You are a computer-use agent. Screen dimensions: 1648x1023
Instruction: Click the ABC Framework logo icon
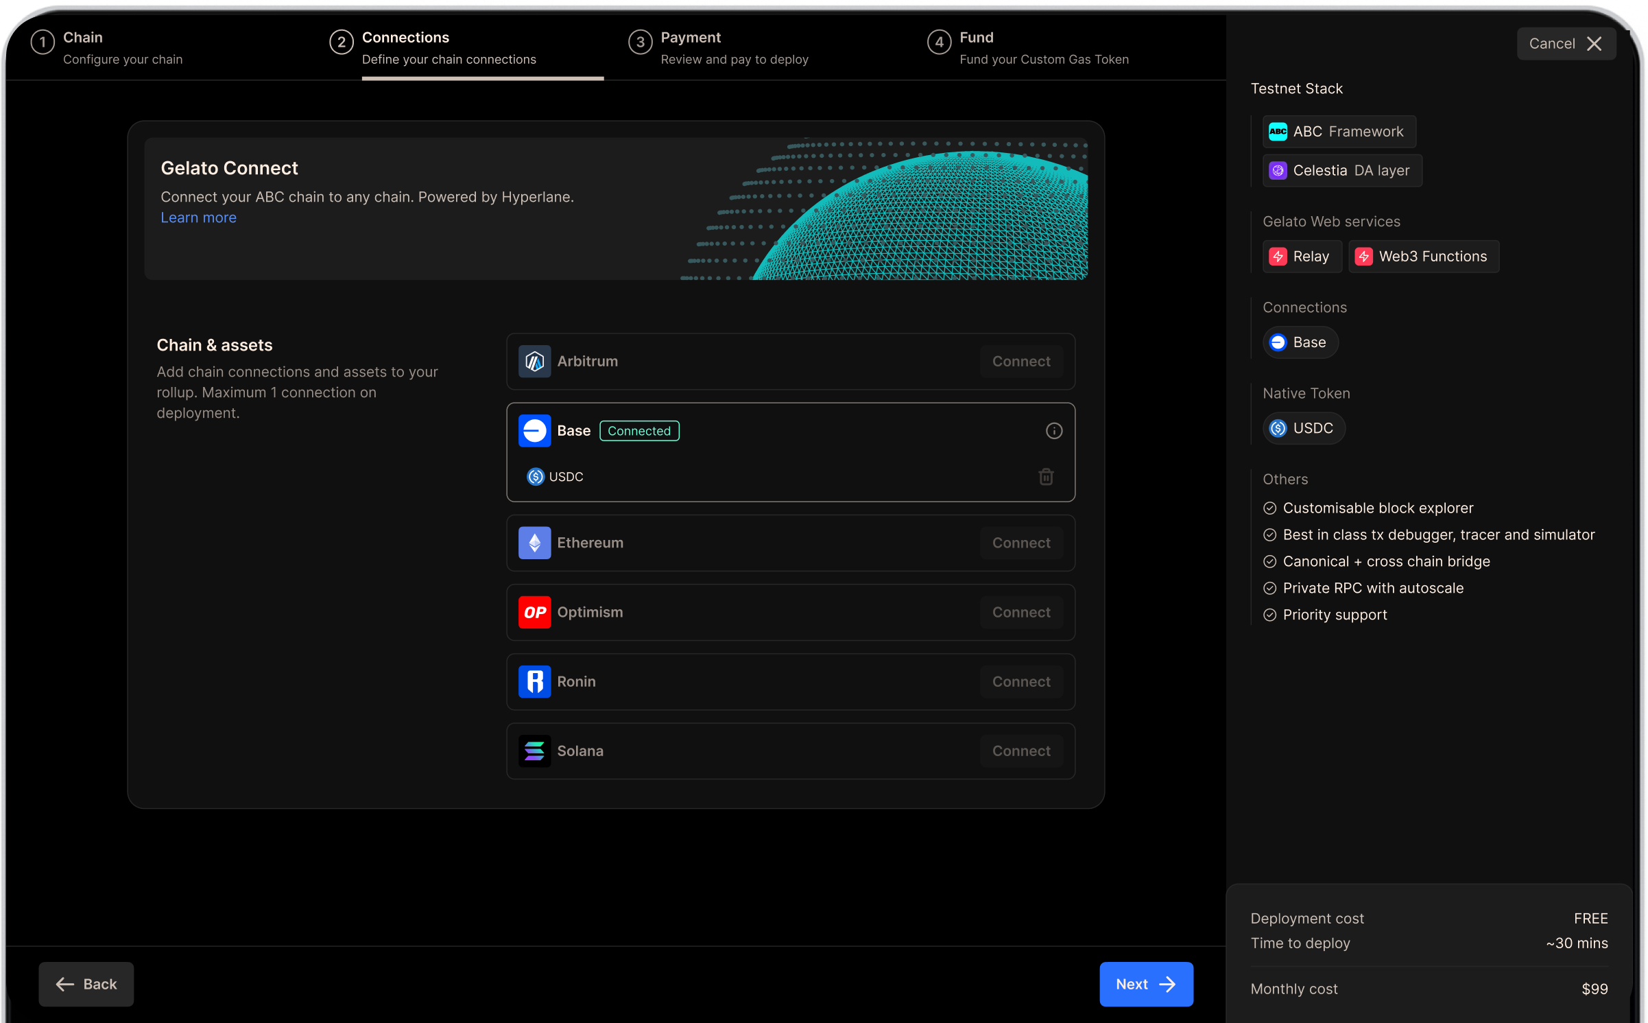point(1278,132)
